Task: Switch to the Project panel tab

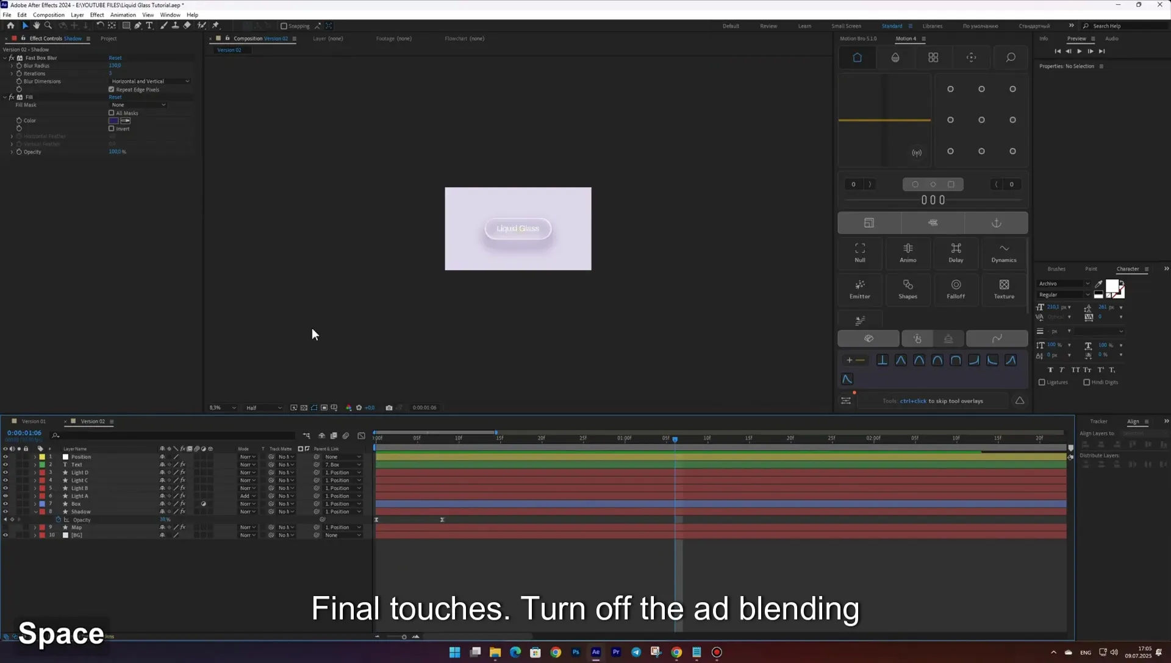Action: (x=109, y=38)
